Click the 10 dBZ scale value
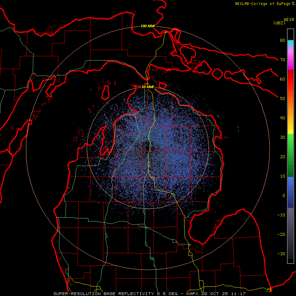Screen dimensions: 296x296 coord(283,176)
